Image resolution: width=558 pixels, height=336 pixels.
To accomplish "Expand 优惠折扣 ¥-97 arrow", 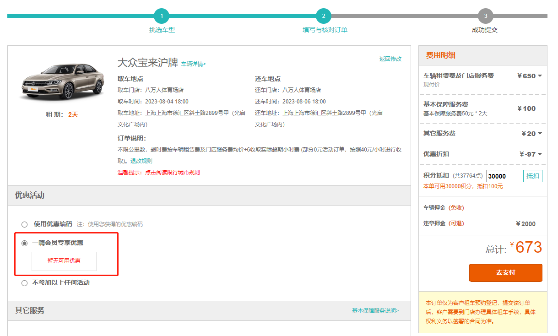I will tap(540, 154).
